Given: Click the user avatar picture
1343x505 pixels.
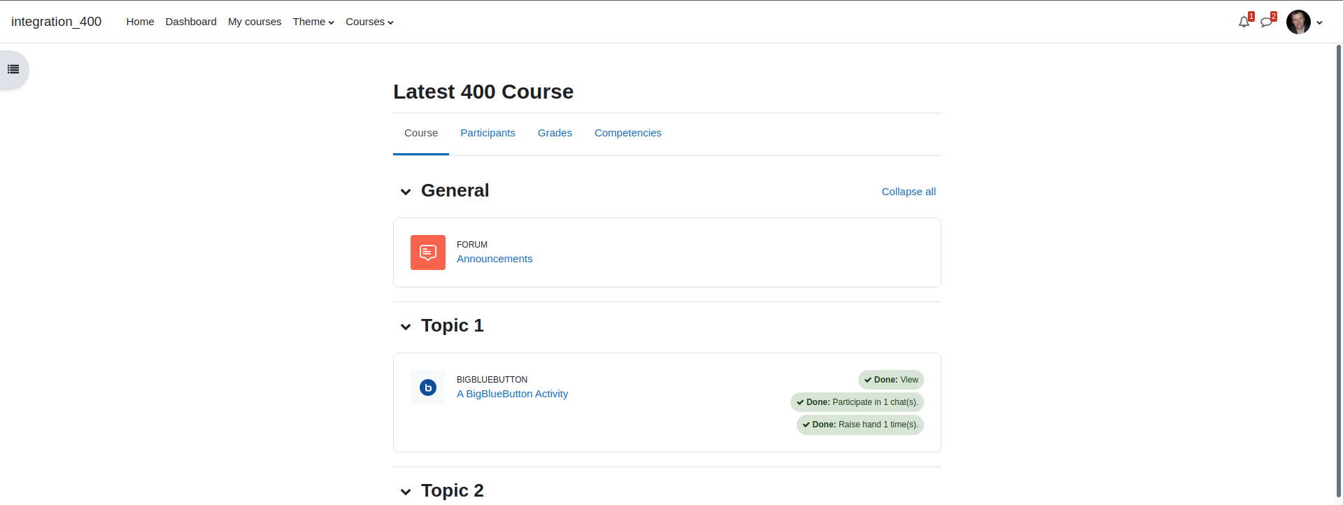Looking at the screenshot, I should pos(1298,22).
